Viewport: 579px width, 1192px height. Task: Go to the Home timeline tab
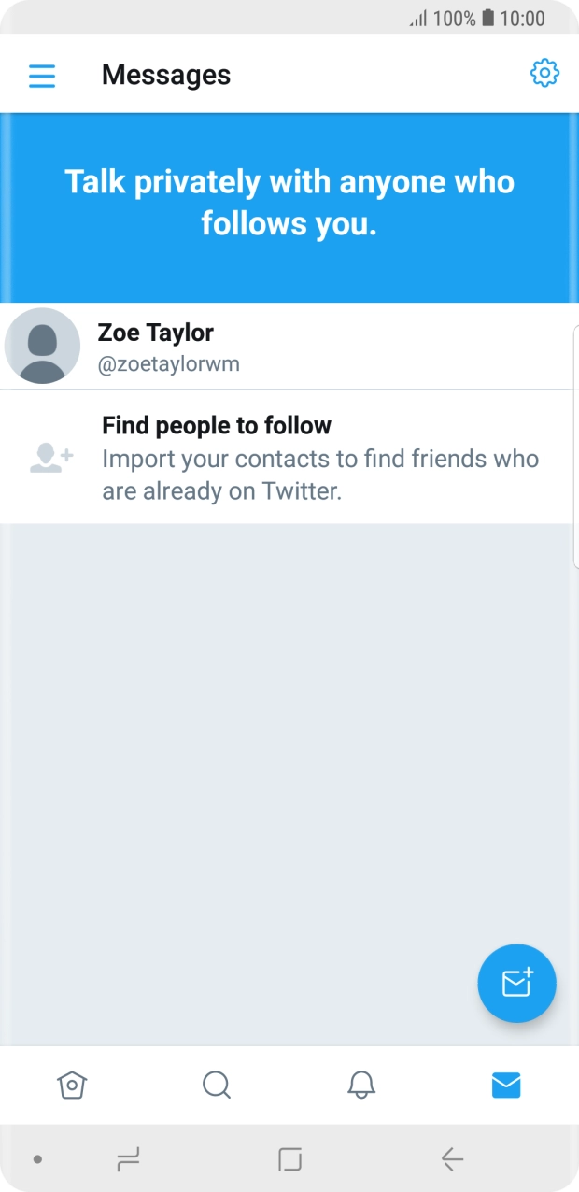[x=72, y=1085]
